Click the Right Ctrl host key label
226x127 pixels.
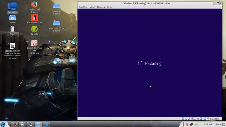tap(214, 119)
